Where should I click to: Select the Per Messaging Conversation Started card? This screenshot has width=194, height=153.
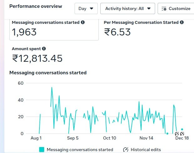(x=144, y=30)
